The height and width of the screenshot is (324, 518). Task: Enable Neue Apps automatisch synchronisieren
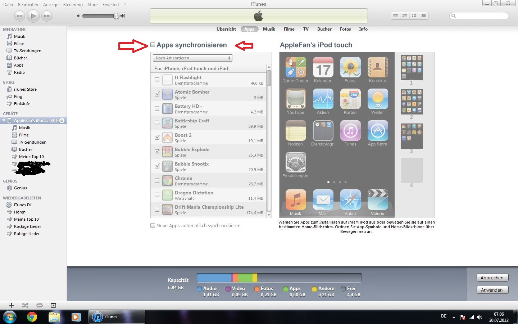pos(153,226)
